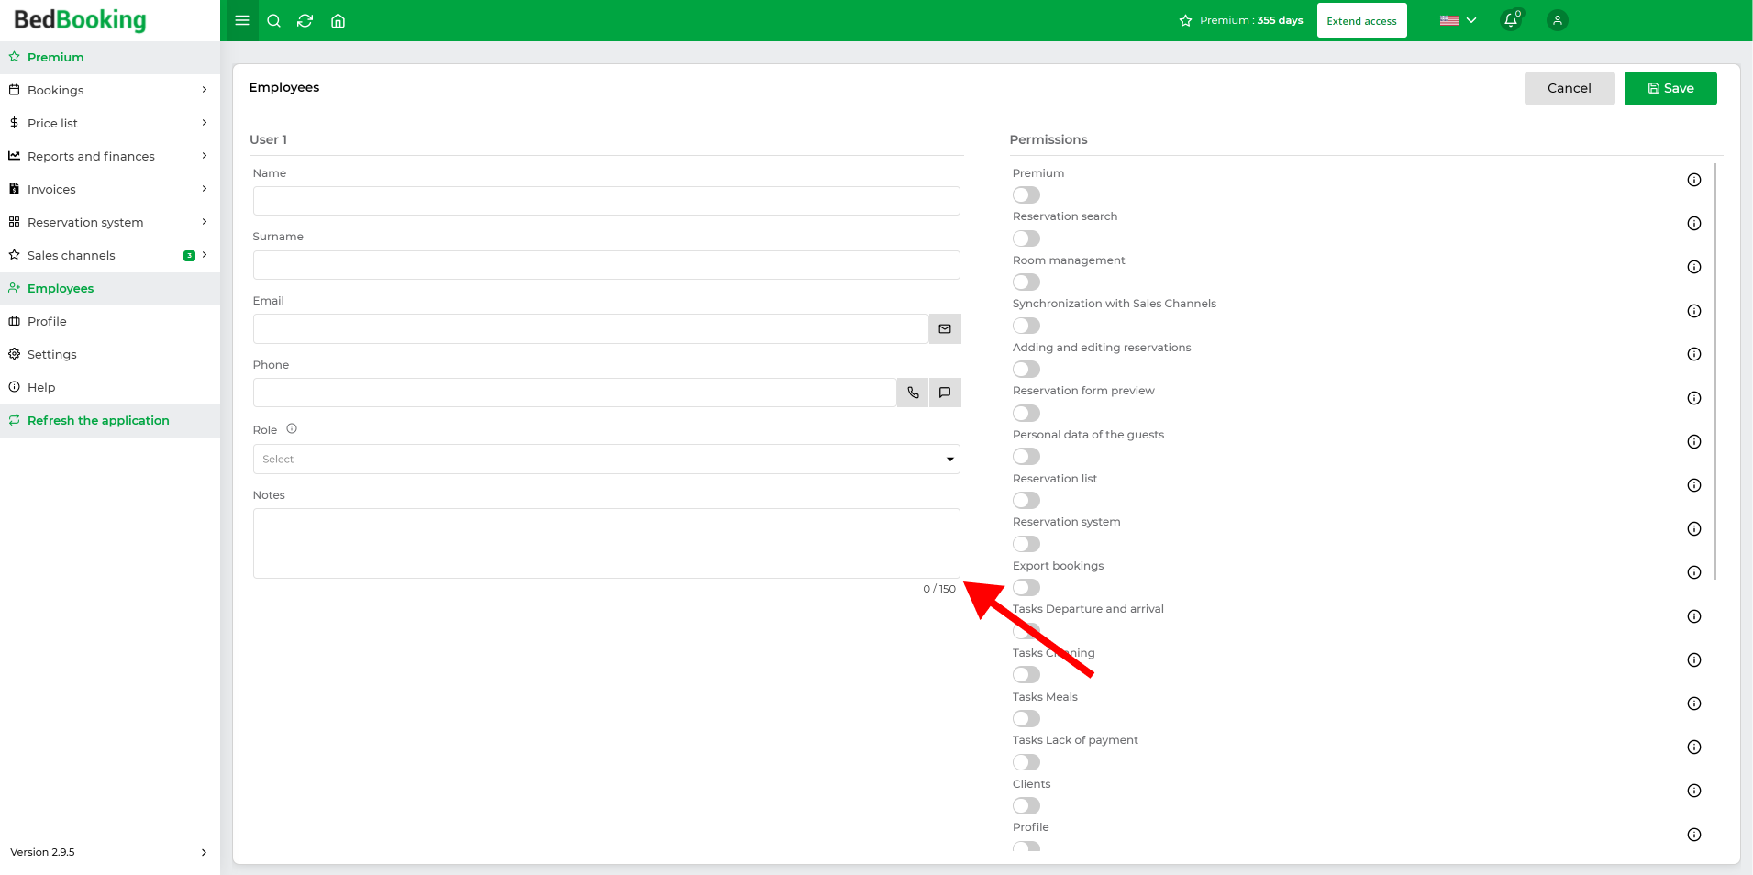Click the phone call icon beside Phone field
Viewport: 1753px width, 875px height.
click(x=913, y=393)
